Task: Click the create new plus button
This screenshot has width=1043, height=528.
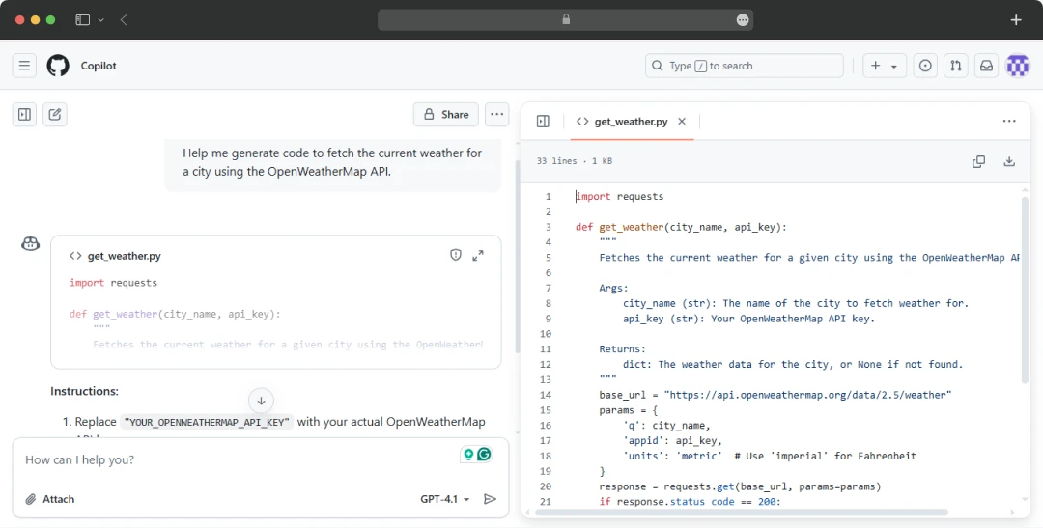Action: pyautogui.click(x=875, y=66)
